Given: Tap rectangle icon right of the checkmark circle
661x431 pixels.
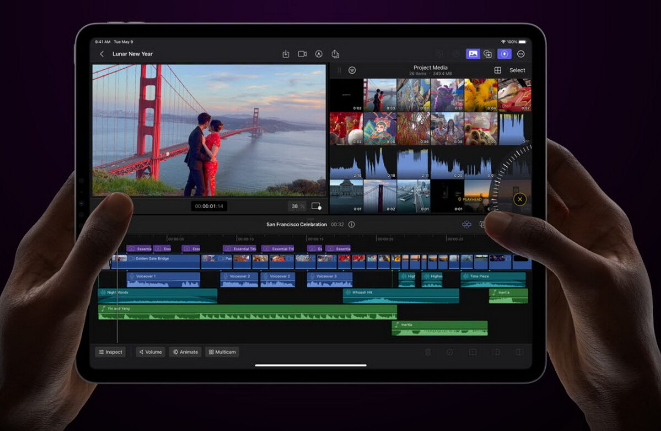Looking at the screenshot, I should (x=473, y=352).
